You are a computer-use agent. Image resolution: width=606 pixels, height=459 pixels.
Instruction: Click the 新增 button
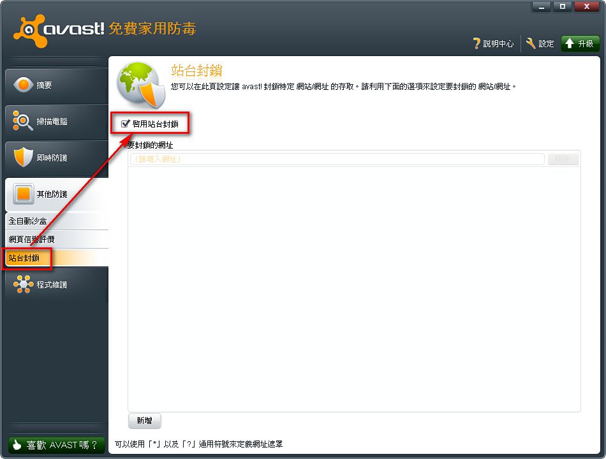pyautogui.click(x=145, y=420)
